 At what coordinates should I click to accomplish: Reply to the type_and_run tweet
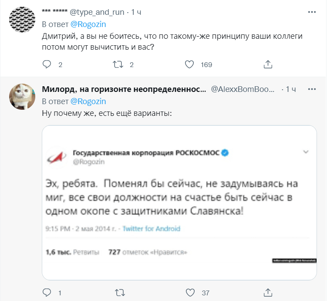(47, 64)
